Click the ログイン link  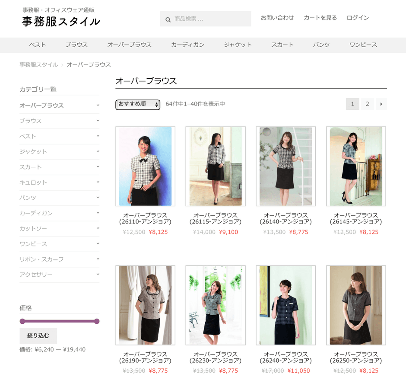point(358,18)
